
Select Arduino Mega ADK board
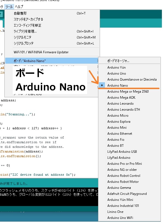click(x=130, y=97)
